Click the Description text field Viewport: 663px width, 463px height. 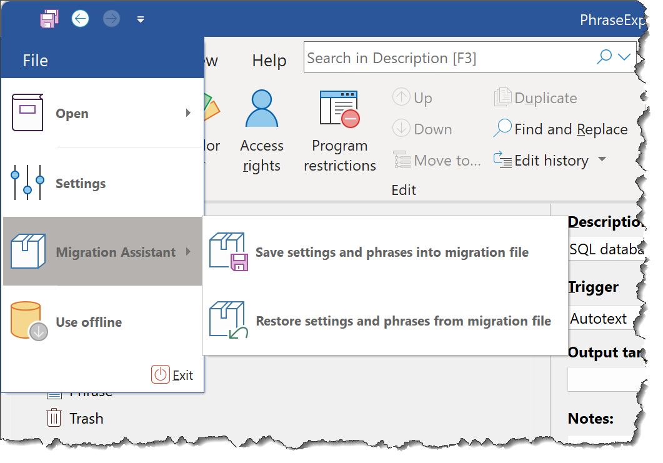[606, 250]
